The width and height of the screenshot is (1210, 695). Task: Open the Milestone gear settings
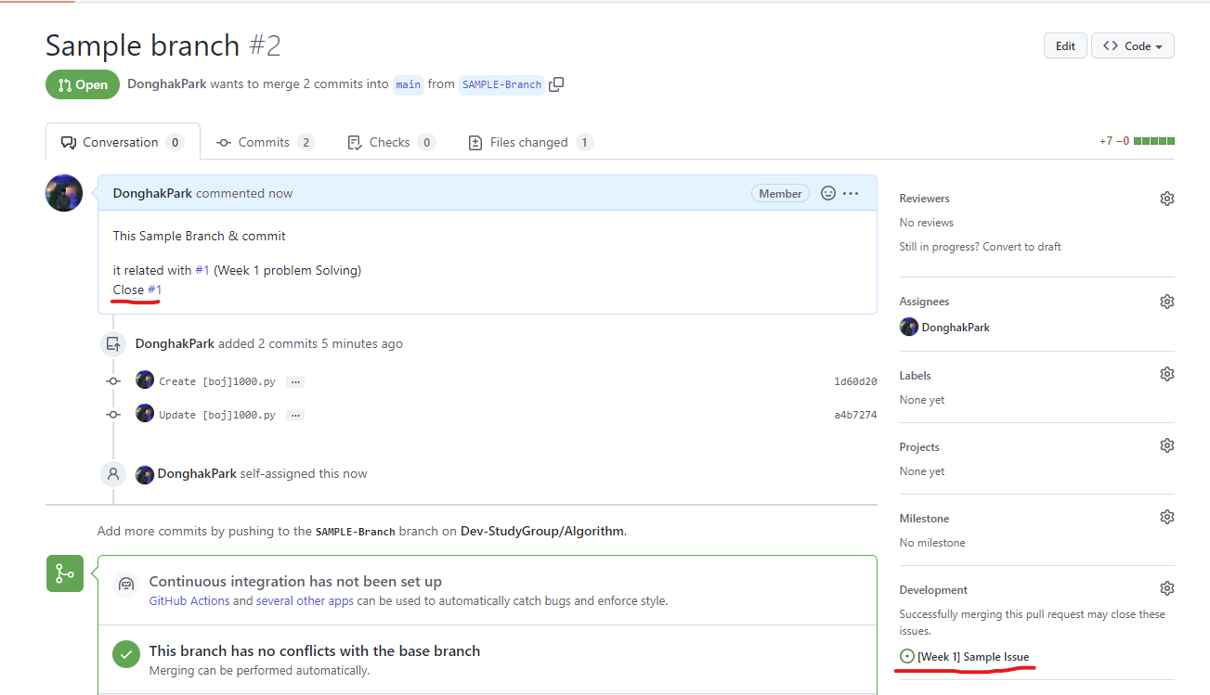[x=1167, y=517]
